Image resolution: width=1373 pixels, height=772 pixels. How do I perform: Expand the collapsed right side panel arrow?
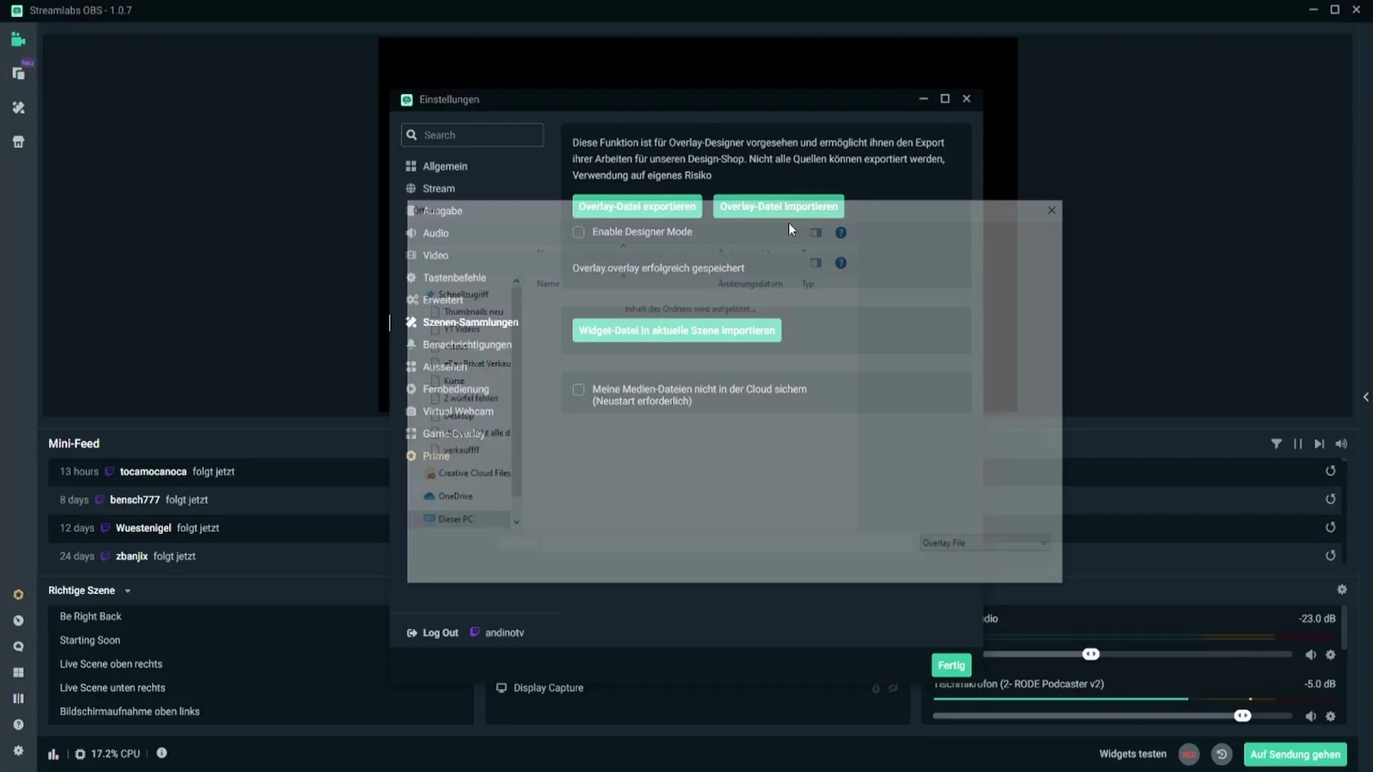pos(1365,397)
